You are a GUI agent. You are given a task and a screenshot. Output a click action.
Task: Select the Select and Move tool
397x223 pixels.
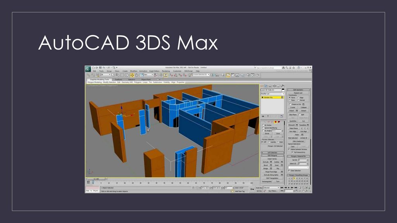[132, 75]
